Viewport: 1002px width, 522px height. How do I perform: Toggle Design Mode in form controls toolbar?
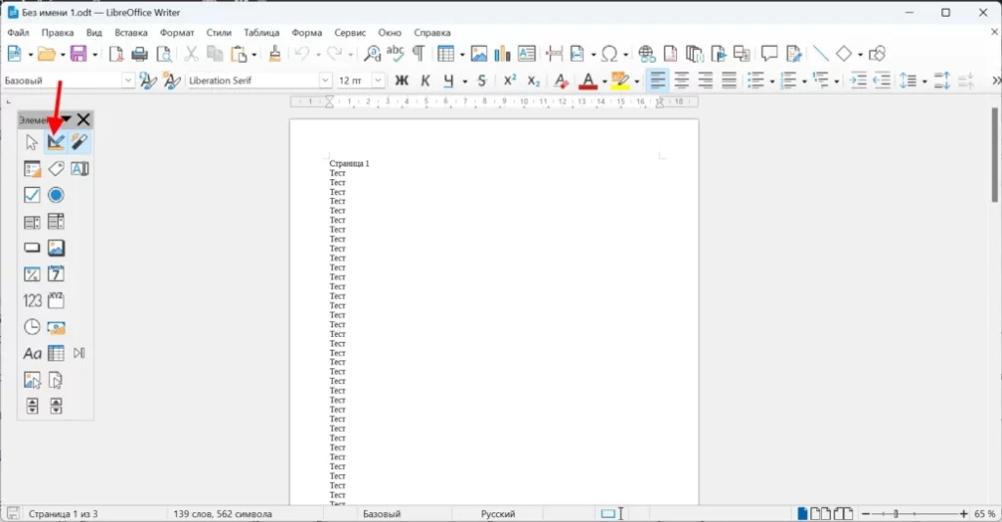(56, 142)
